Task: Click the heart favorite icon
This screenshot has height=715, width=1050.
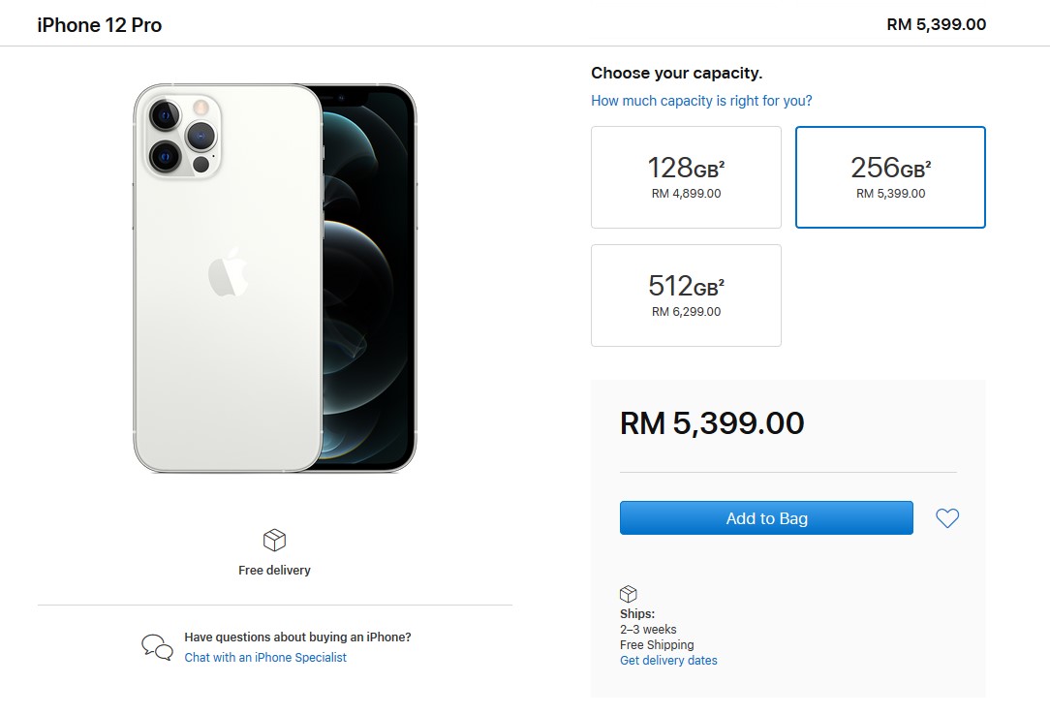Action: pos(947,518)
